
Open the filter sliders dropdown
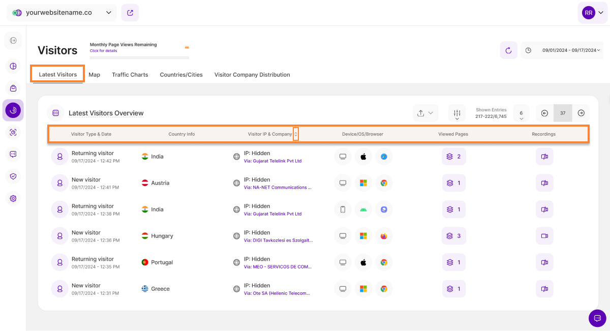tap(457, 114)
